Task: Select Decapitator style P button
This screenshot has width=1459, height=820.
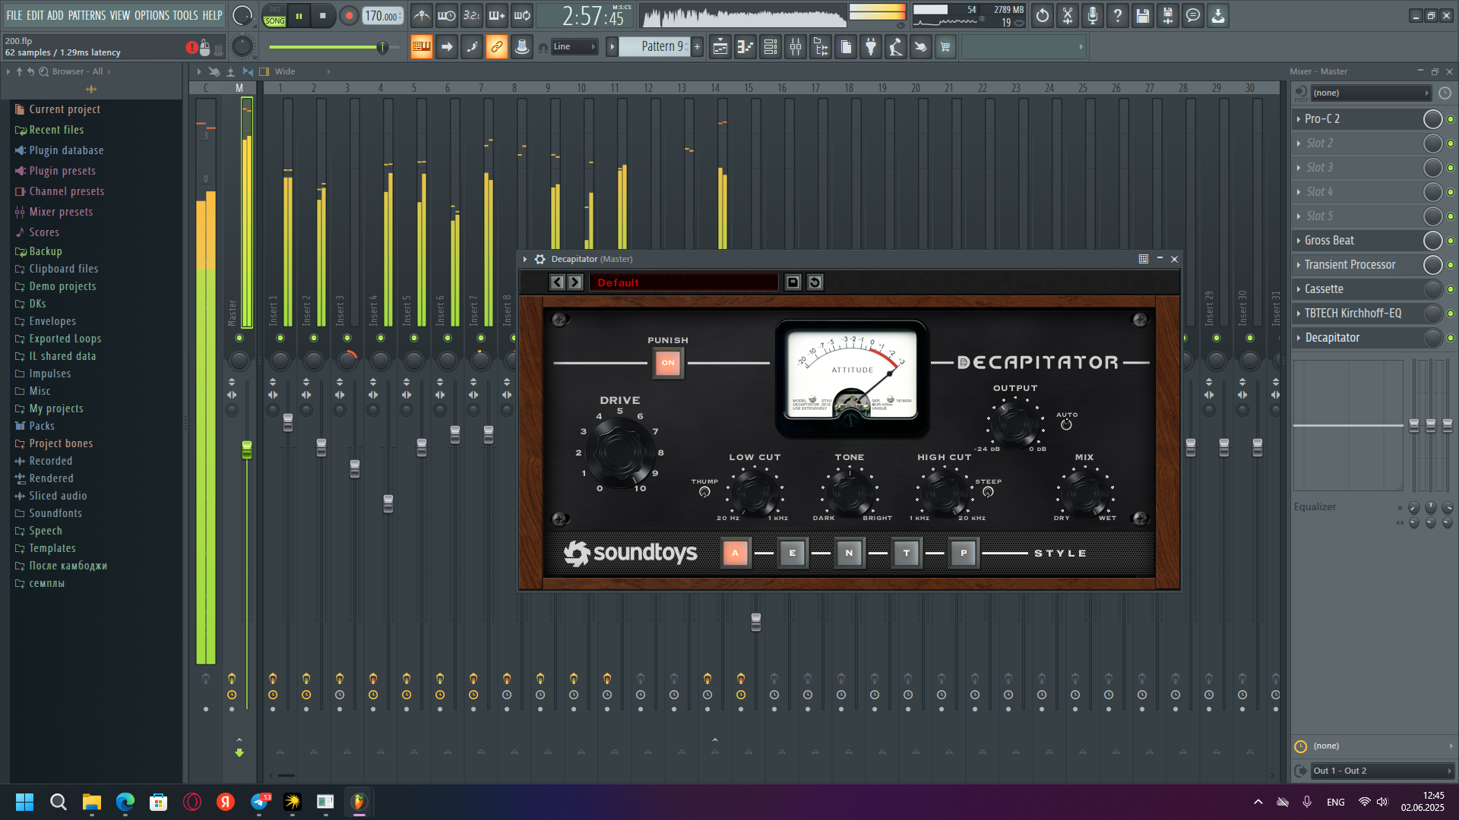Action: point(964,553)
